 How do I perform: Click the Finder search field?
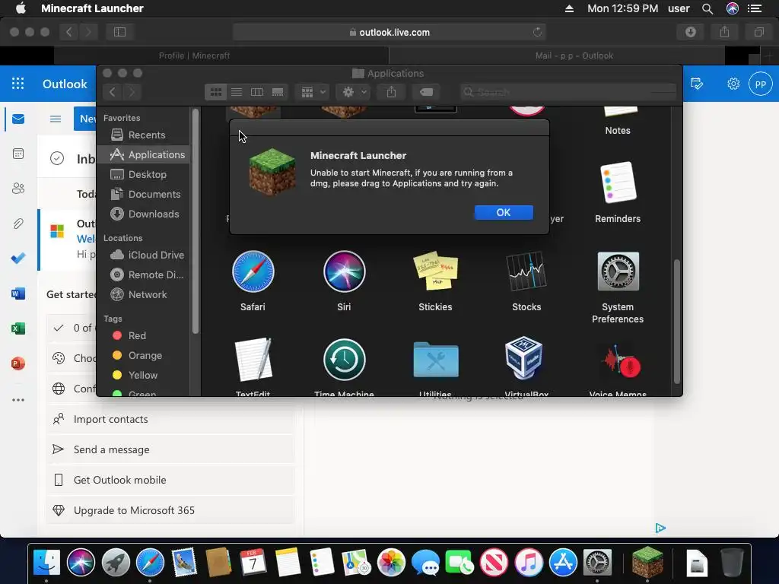tap(568, 92)
